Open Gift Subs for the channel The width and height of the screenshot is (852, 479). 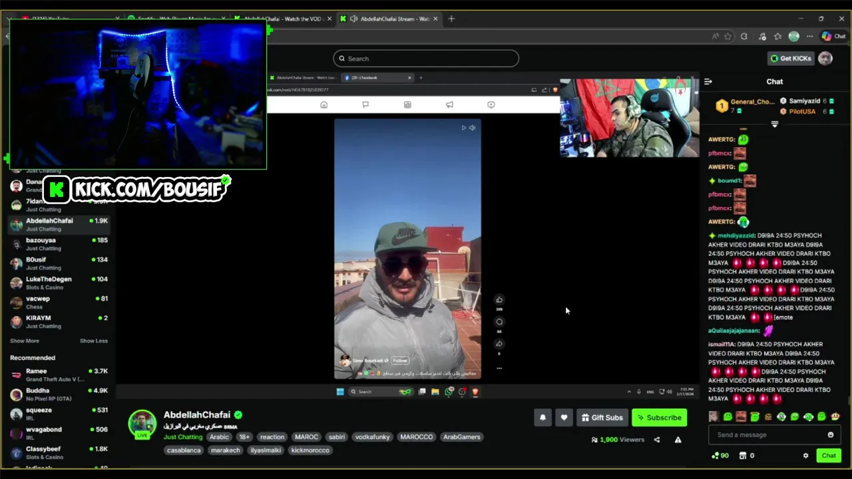point(602,417)
